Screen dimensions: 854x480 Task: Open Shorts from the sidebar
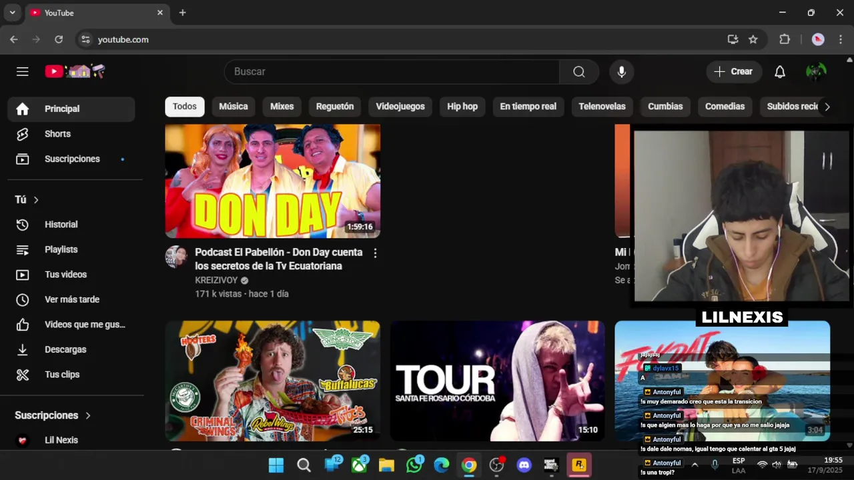[x=71, y=134]
